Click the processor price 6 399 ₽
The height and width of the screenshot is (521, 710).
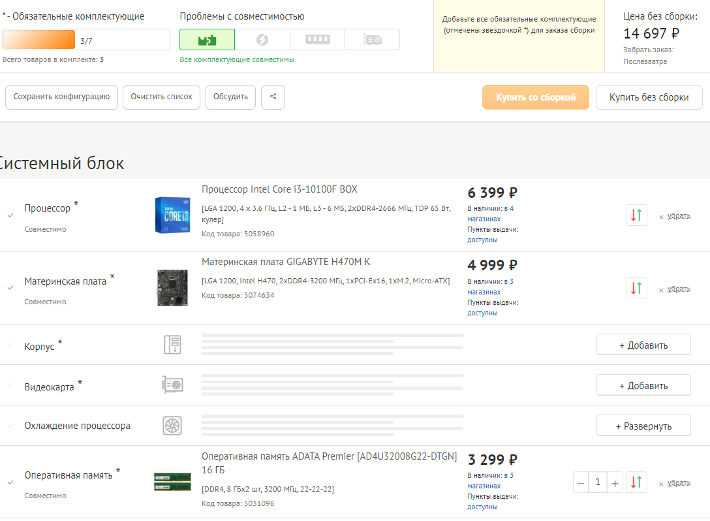point(492,193)
